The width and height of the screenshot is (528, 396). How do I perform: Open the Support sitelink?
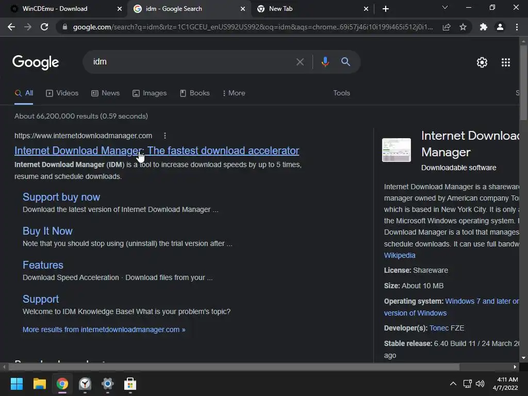click(41, 299)
